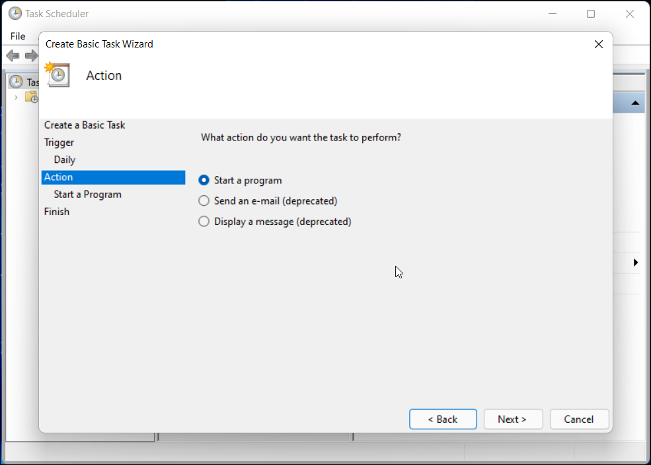Click the forward navigation arrow icon
This screenshot has height=465, width=651.
tap(31, 55)
